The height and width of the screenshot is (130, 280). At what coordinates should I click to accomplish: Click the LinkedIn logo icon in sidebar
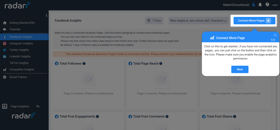click(x=5, y=57)
